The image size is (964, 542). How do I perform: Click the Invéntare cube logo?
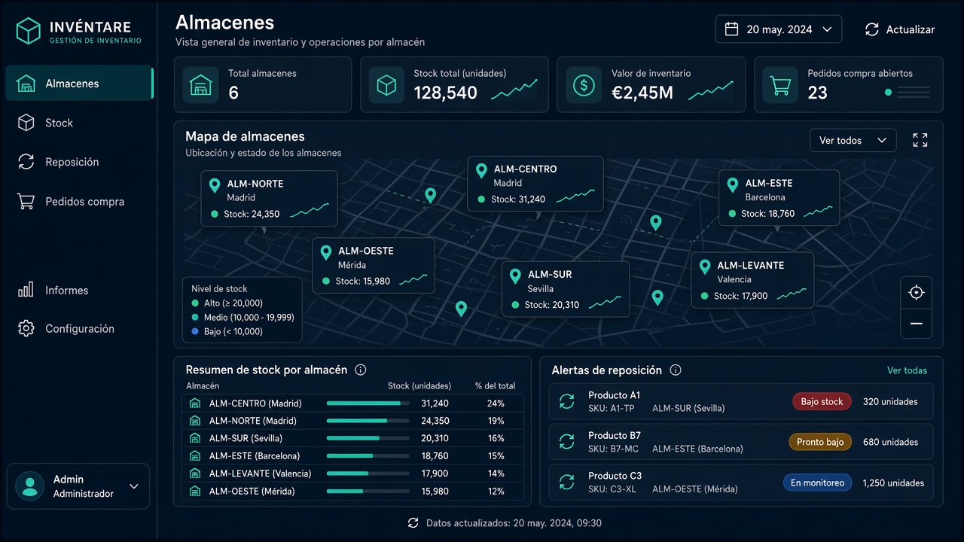click(x=28, y=31)
